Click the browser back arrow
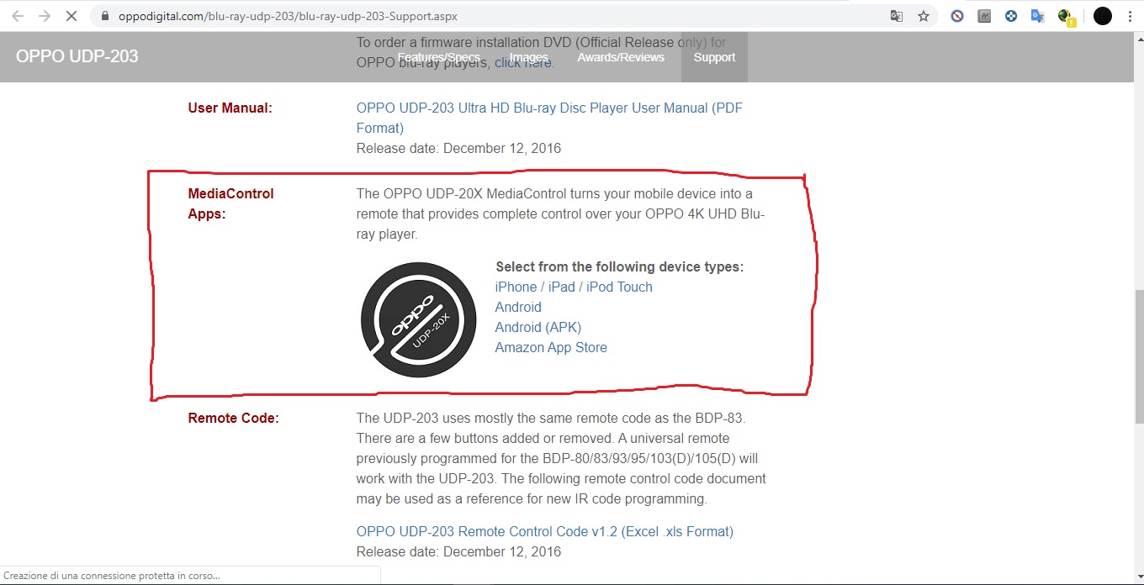 pos(18,16)
